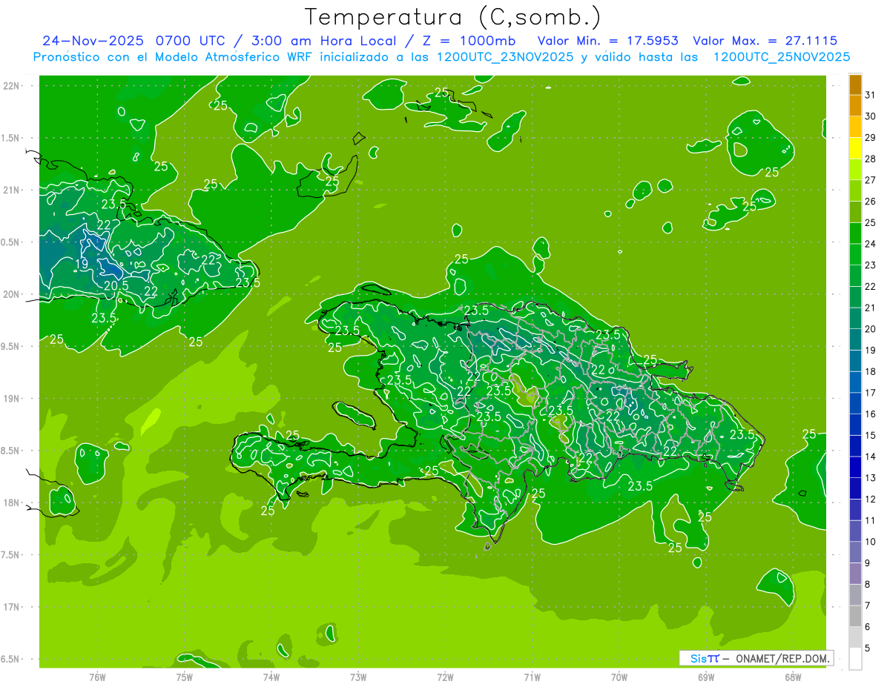The height and width of the screenshot is (687, 890).
Task: Click the 74W longitude axis label
Action: pos(271,677)
